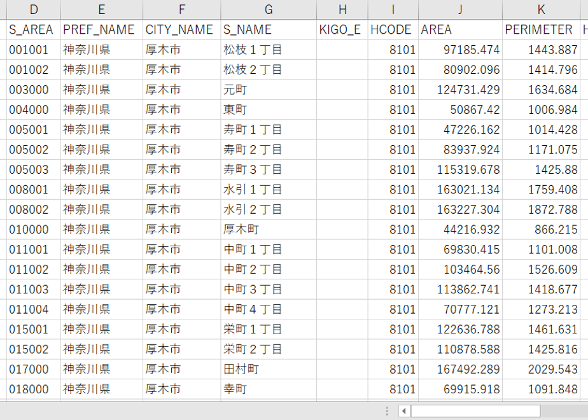
Task: Click the horizontal scrollbar left arrow
Action: click(x=404, y=411)
